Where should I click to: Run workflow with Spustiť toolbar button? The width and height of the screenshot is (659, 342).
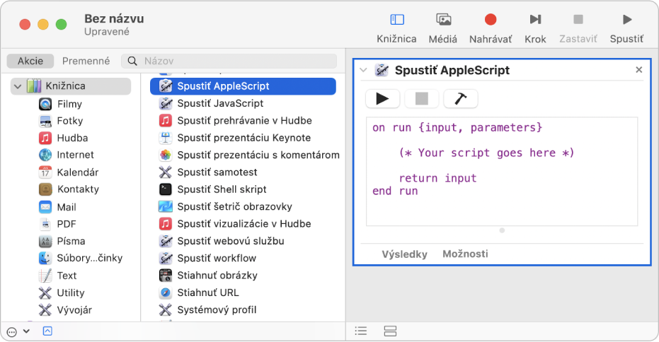click(x=626, y=20)
